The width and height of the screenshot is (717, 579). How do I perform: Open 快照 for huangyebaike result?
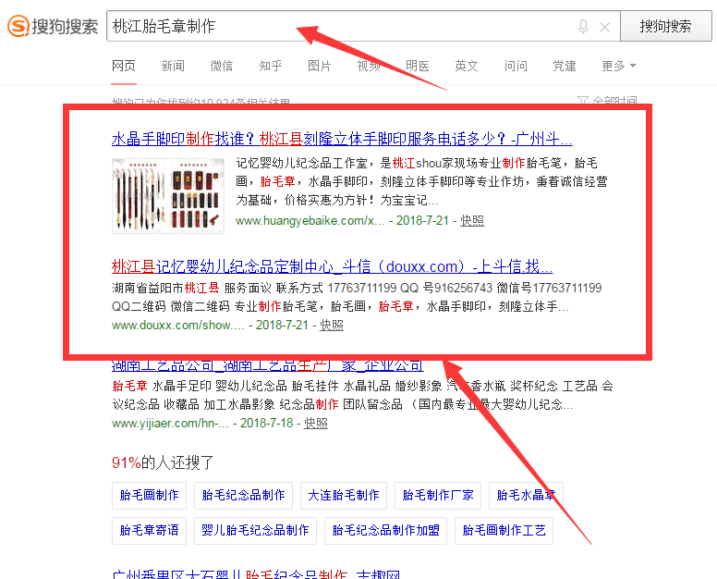(x=472, y=221)
